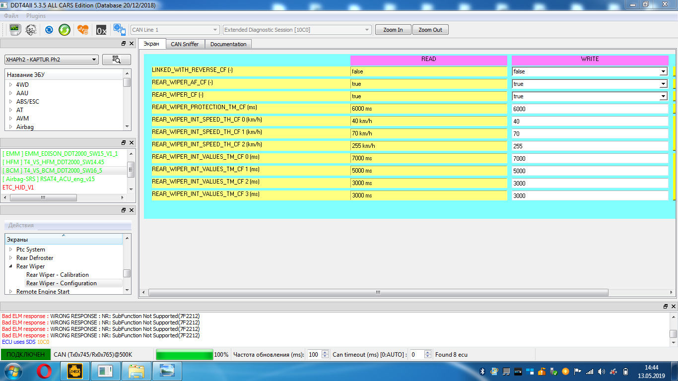Click the green circular reload icon

click(65, 30)
